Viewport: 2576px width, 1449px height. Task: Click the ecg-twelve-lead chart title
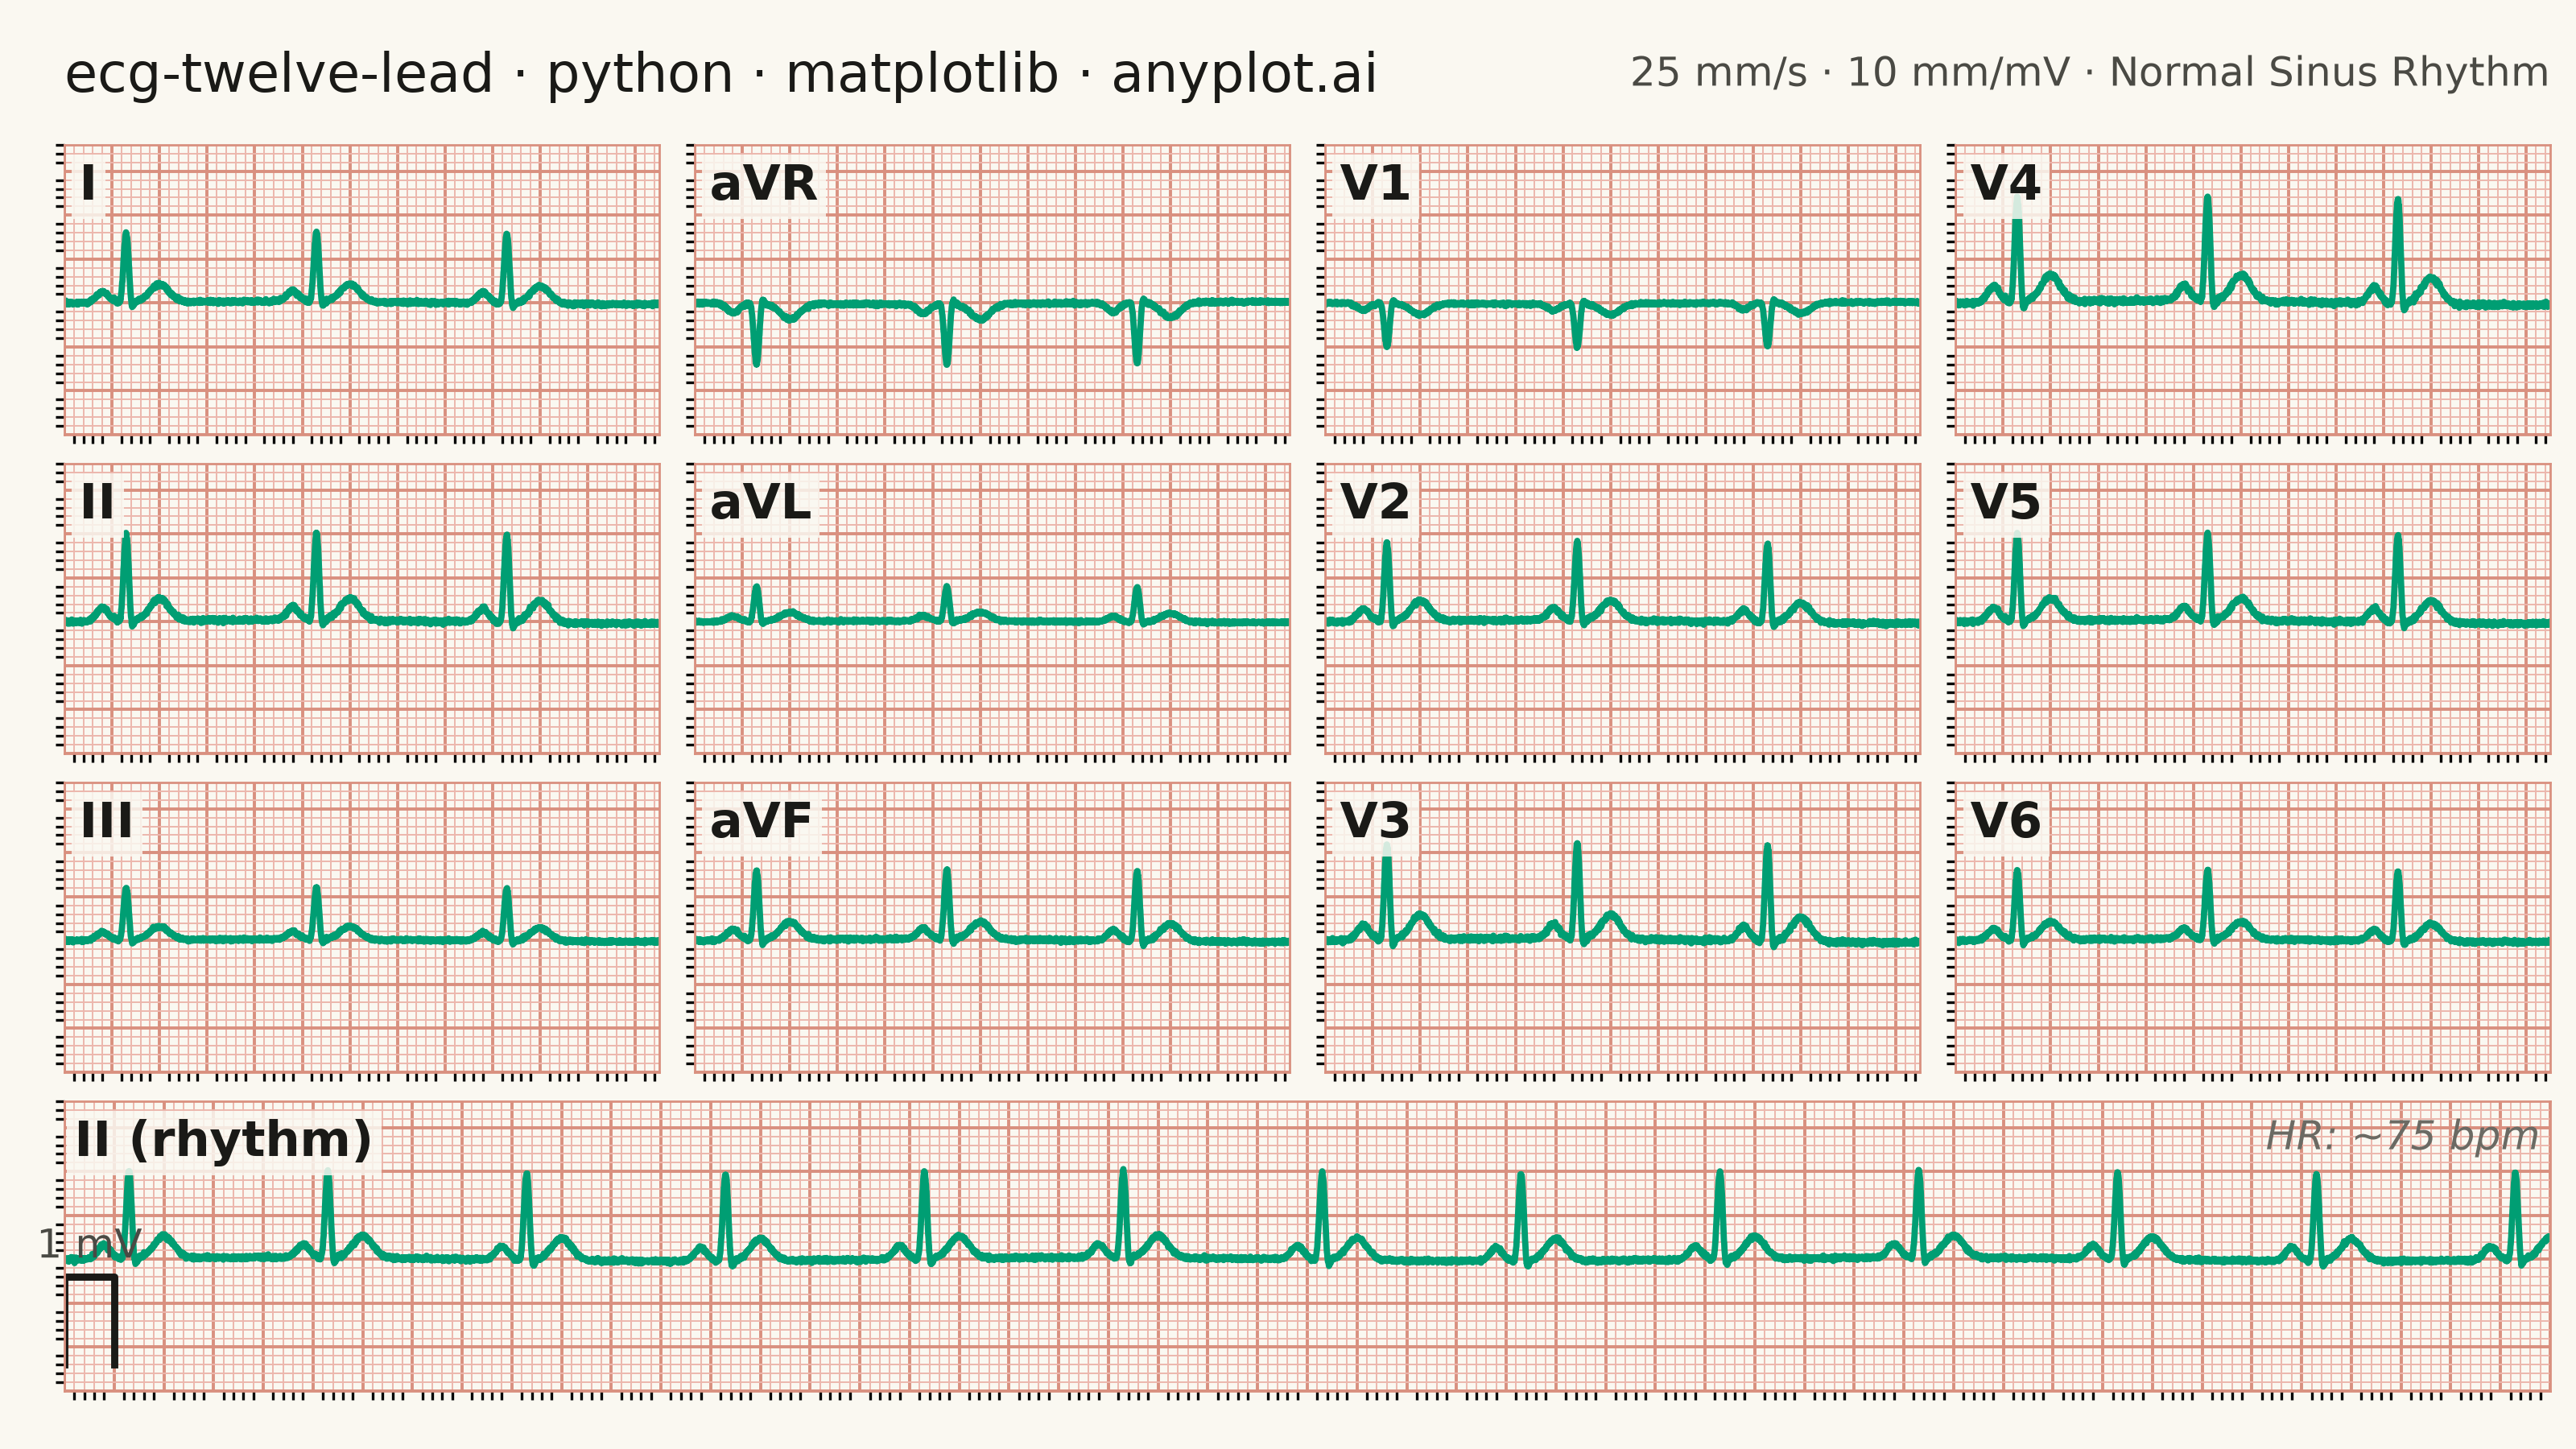[720, 75]
